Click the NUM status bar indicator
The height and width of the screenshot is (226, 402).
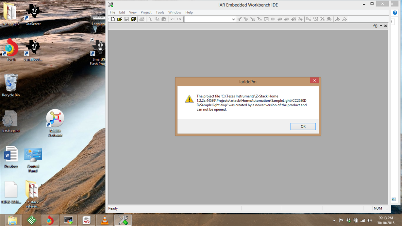click(378, 208)
